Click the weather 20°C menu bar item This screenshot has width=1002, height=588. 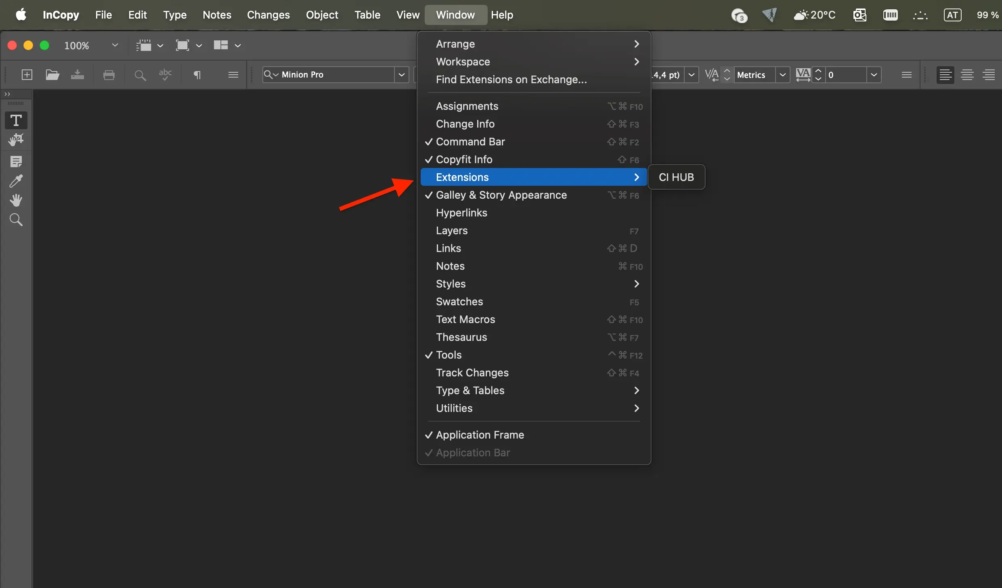click(814, 15)
